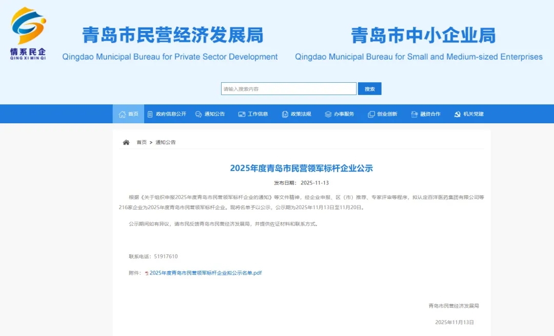Screen dimensions: 554x336
Task: Open 政策法规 via its document icon
Action: coord(284,114)
